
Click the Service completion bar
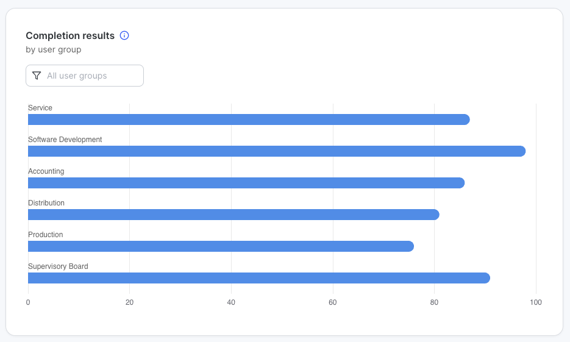point(249,119)
